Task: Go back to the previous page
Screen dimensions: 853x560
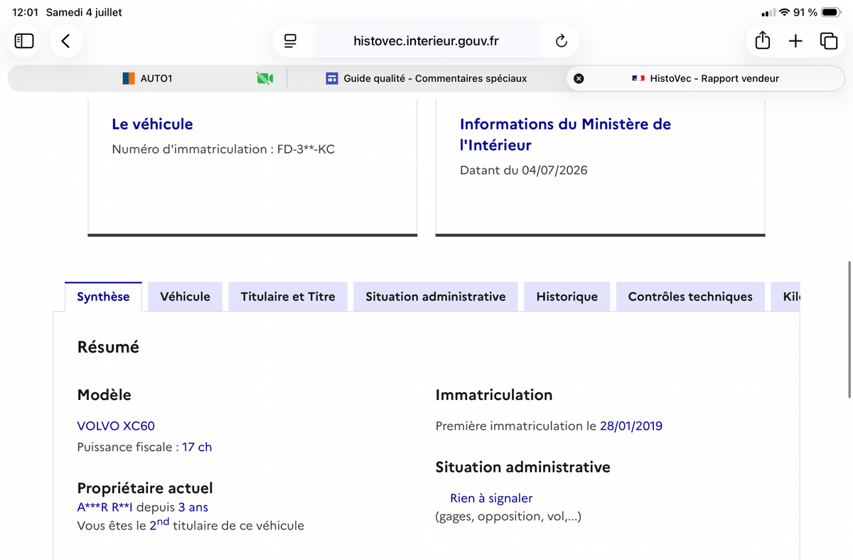Action: click(66, 41)
